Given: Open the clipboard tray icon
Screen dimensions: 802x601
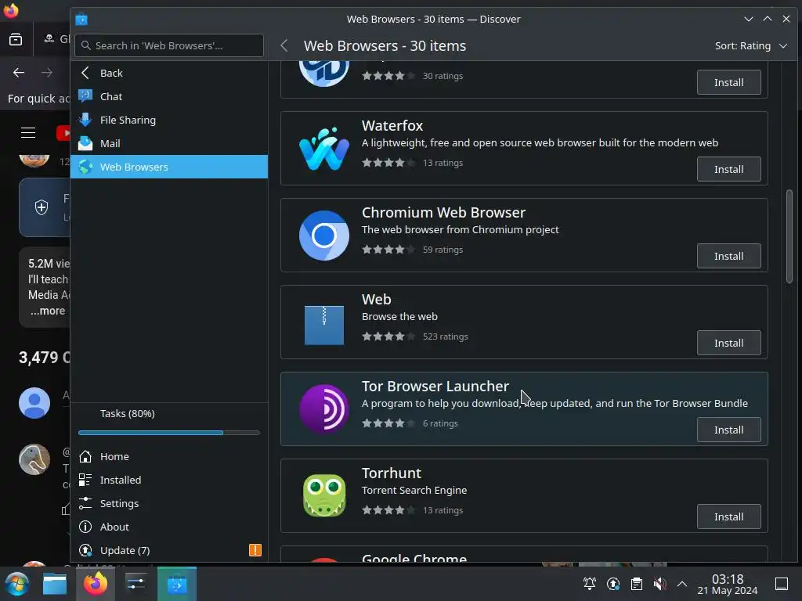Looking at the screenshot, I should tap(637, 584).
